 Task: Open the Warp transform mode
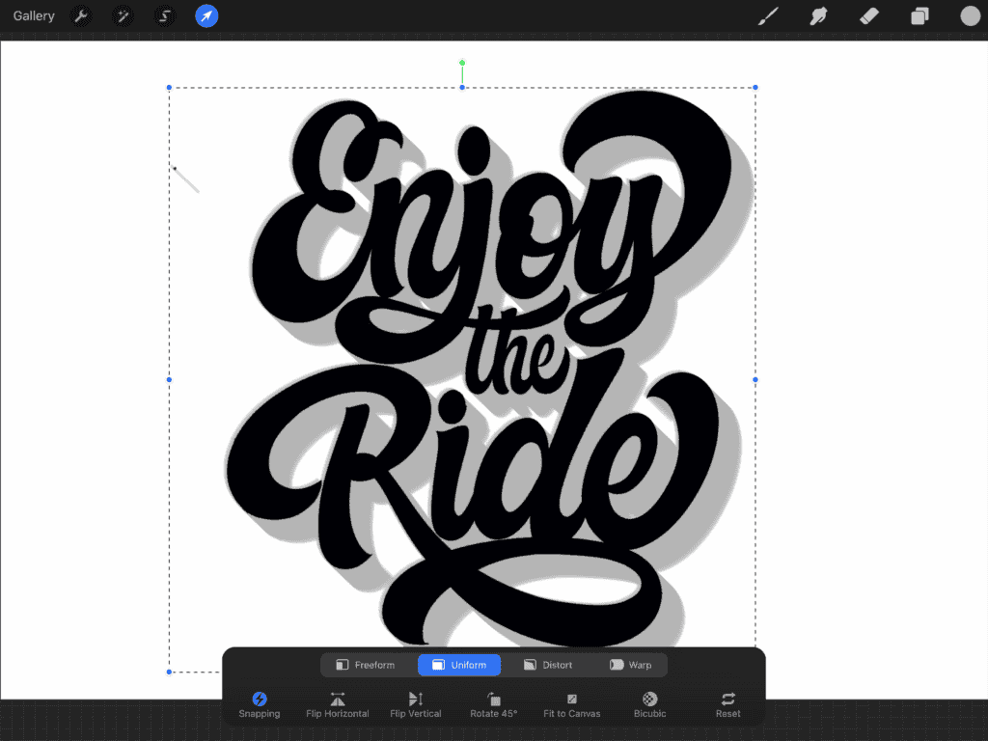(632, 665)
